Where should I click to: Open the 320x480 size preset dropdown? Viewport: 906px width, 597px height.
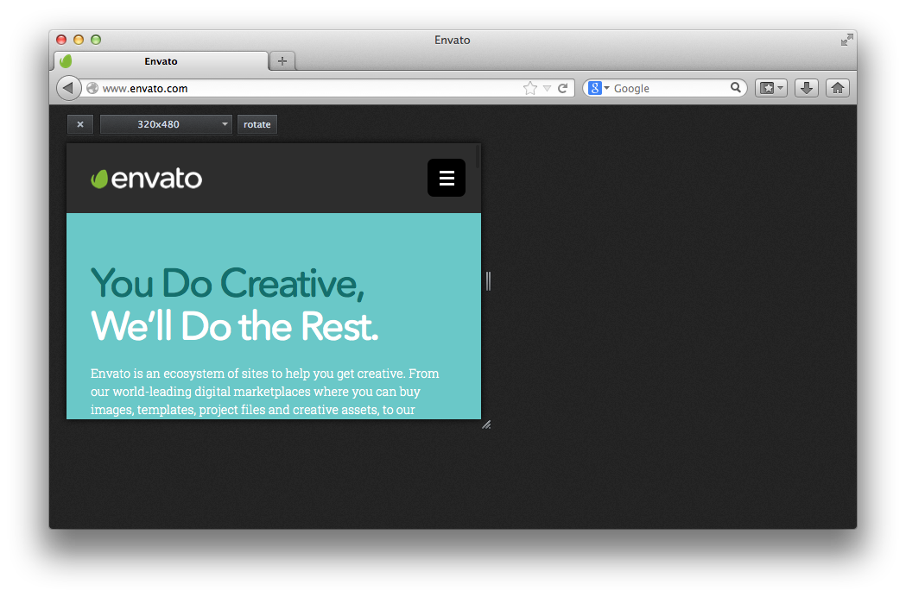point(166,124)
